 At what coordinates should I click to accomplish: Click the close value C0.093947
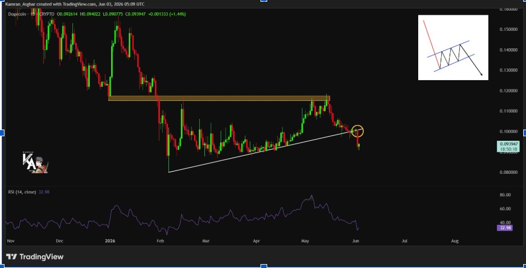136,14
